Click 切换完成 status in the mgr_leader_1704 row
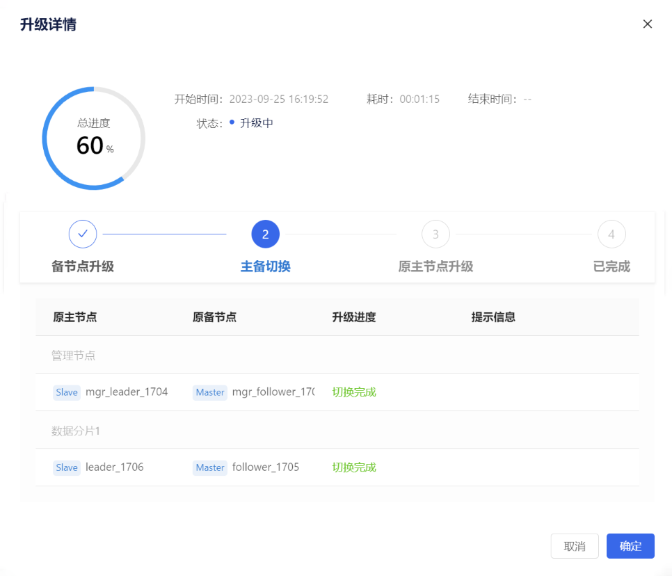 pyautogui.click(x=354, y=392)
